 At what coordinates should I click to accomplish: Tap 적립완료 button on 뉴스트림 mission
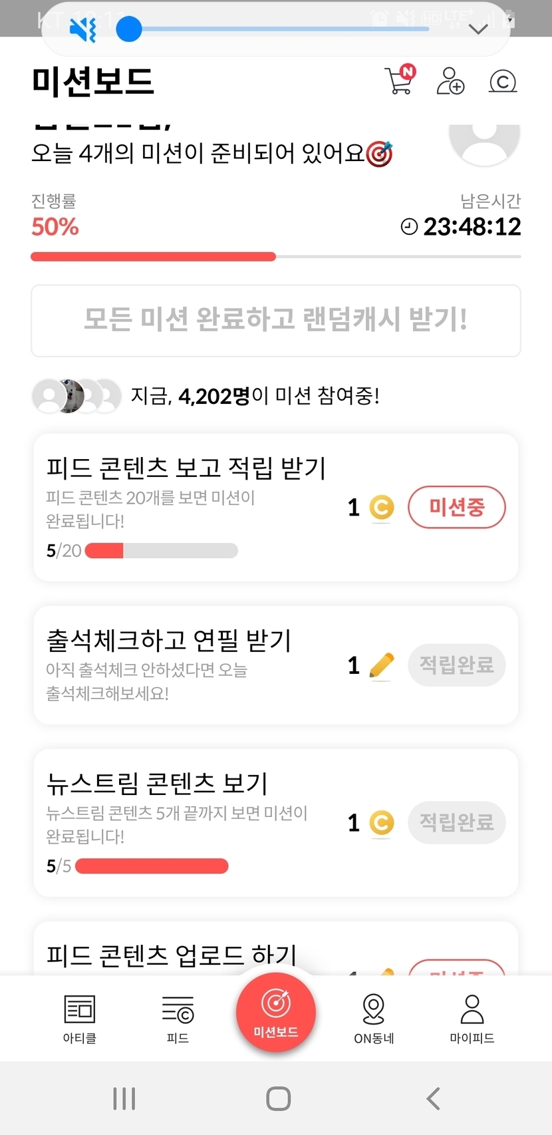[456, 822]
